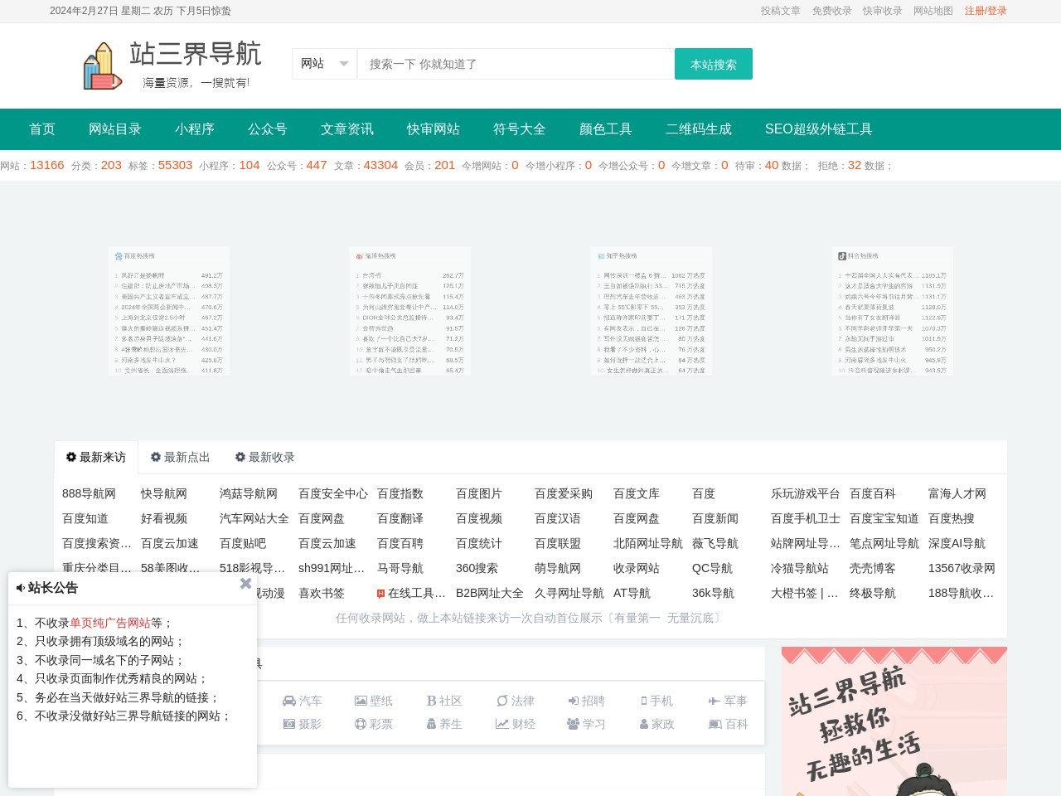Image resolution: width=1061 pixels, height=796 pixels.
Task: Focus the 搜索一下 search input field
Action: click(516, 64)
